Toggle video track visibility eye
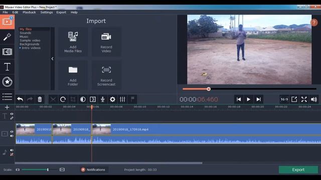Image resolution: width=321 pixels, height=180 pixels. [12, 132]
